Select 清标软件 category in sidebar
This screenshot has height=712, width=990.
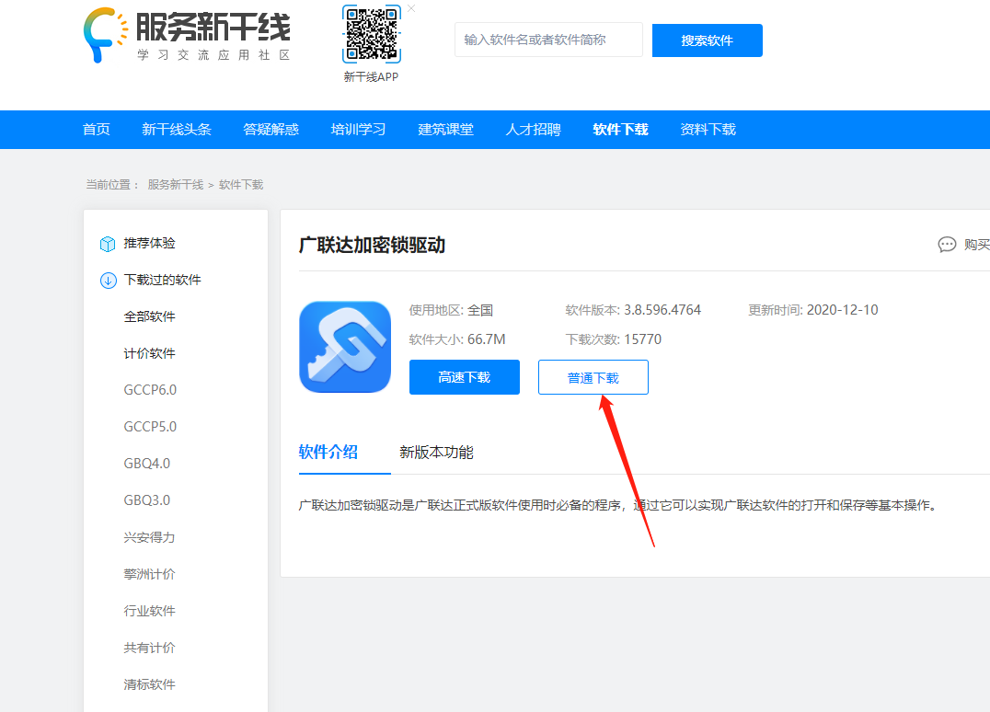point(150,684)
